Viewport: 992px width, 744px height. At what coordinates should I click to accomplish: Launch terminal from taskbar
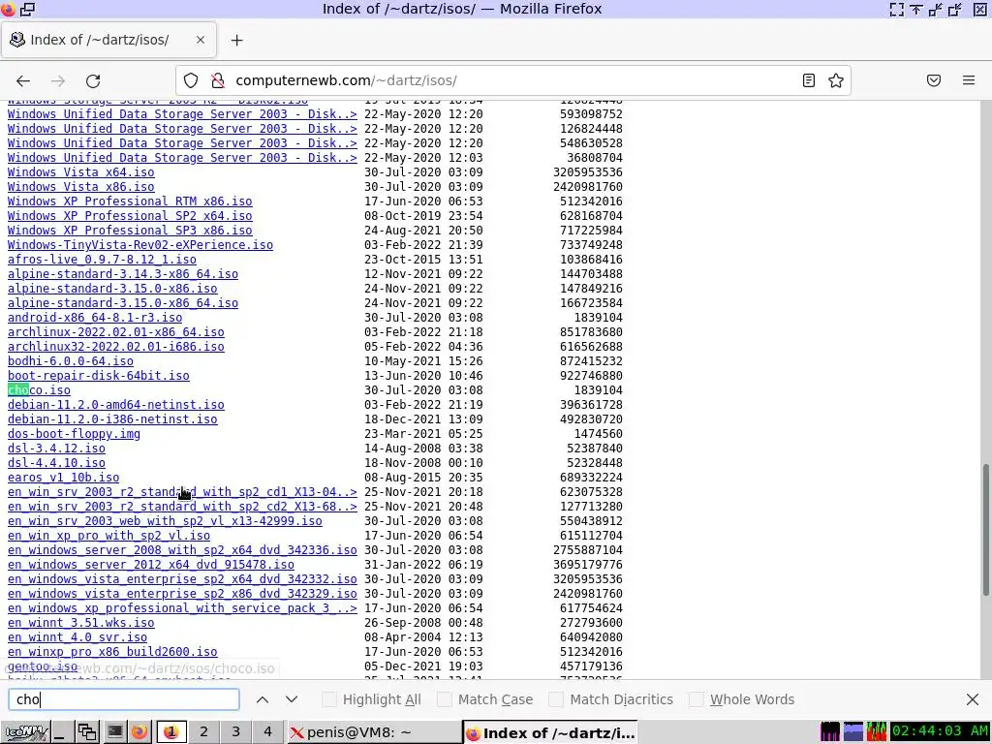click(x=114, y=732)
